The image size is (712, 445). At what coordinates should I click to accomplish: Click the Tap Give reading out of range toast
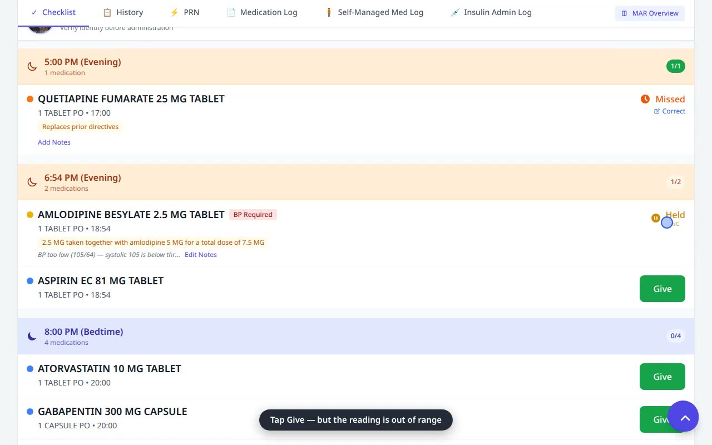pos(356,420)
